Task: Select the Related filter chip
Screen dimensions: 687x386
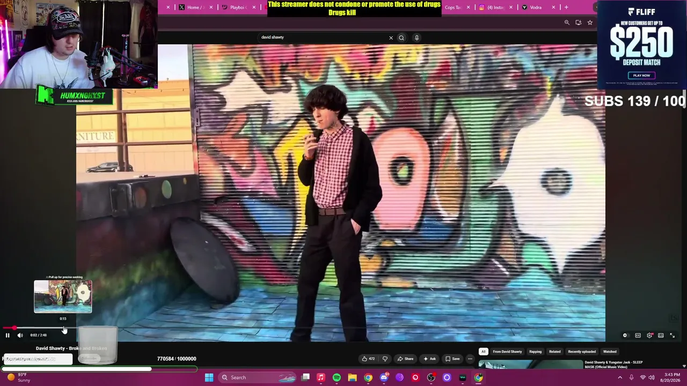Action: [x=555, y=352]
